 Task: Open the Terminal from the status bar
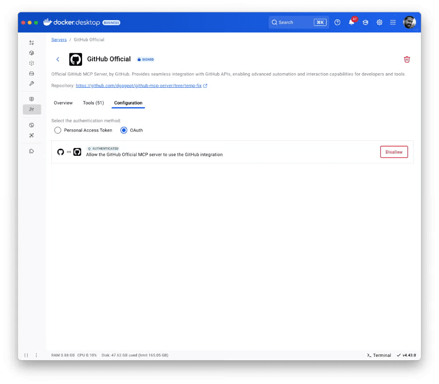379,355
